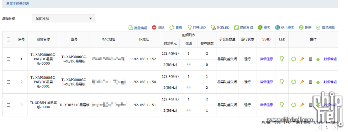The image size is (348, 132).
Task: Click 射频编辑 link in row 2
Action: (x=330, y=82)
